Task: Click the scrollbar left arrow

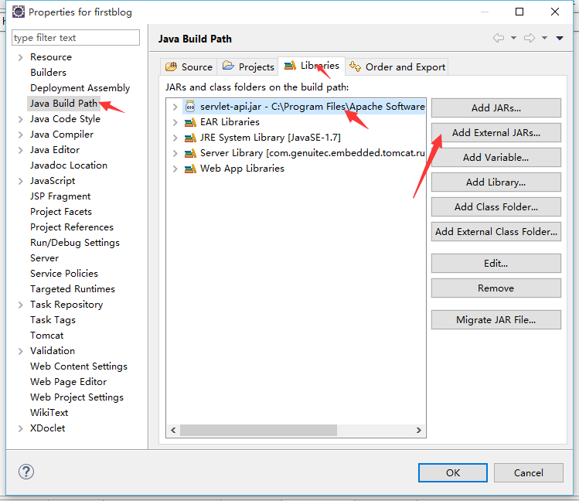Action: (173, 430)
